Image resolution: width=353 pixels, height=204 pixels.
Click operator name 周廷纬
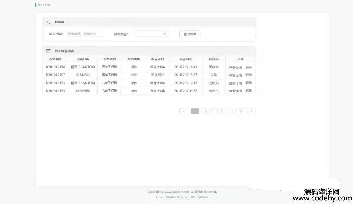[214, 67]
